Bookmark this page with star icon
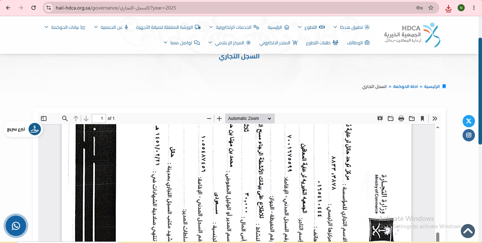 [x=431, y=8]
